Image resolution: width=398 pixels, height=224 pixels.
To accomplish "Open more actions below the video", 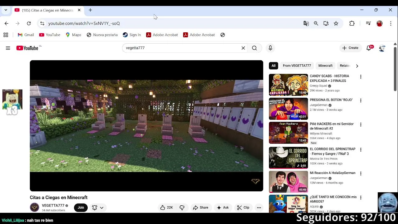I will (x=259, y=208).
